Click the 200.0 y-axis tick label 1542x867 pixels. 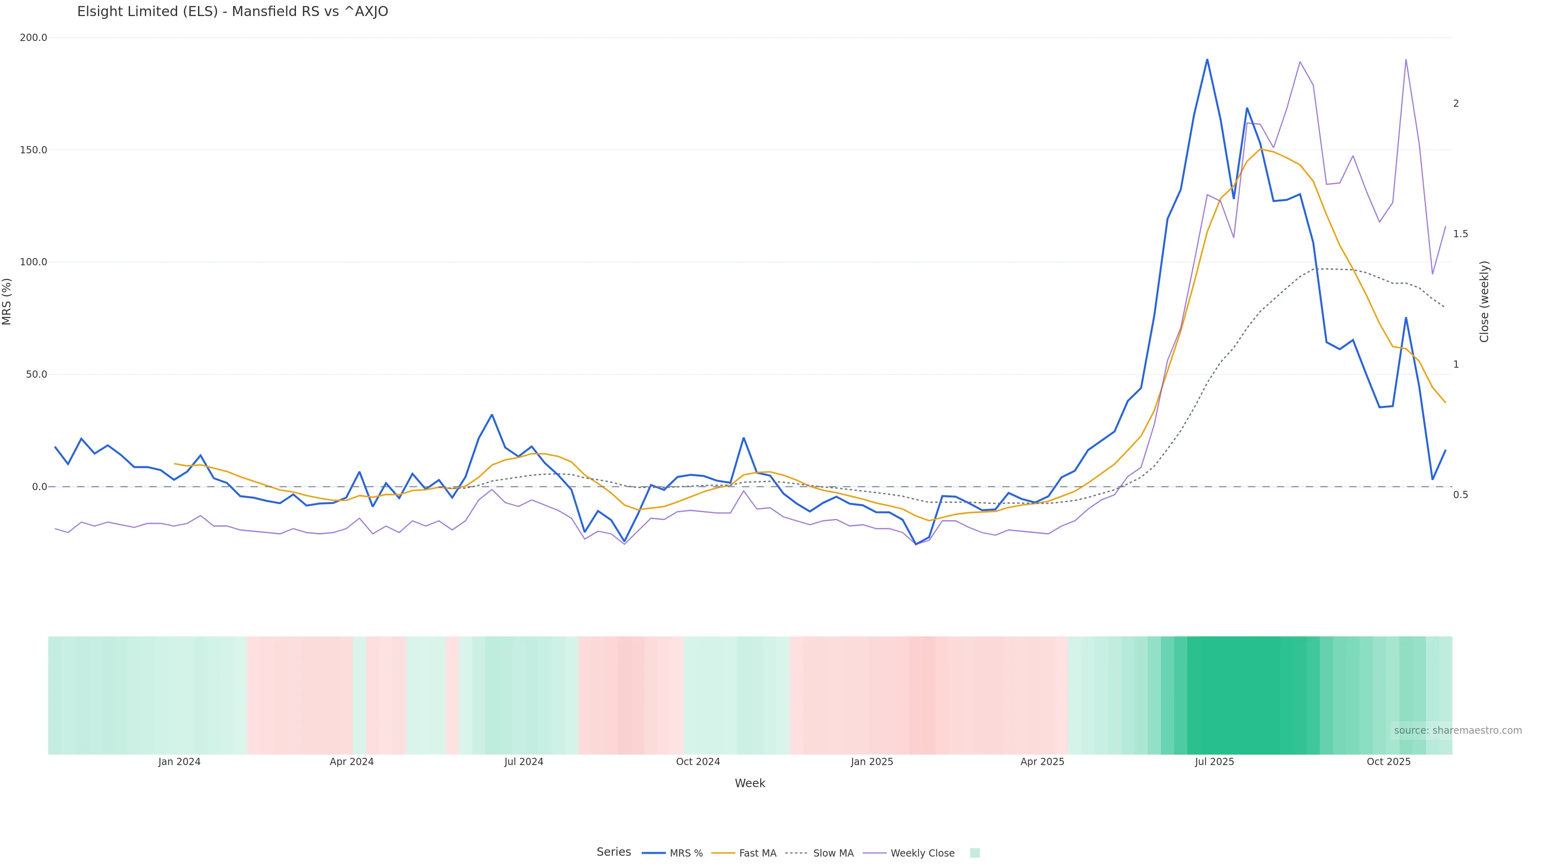[33, 38]
